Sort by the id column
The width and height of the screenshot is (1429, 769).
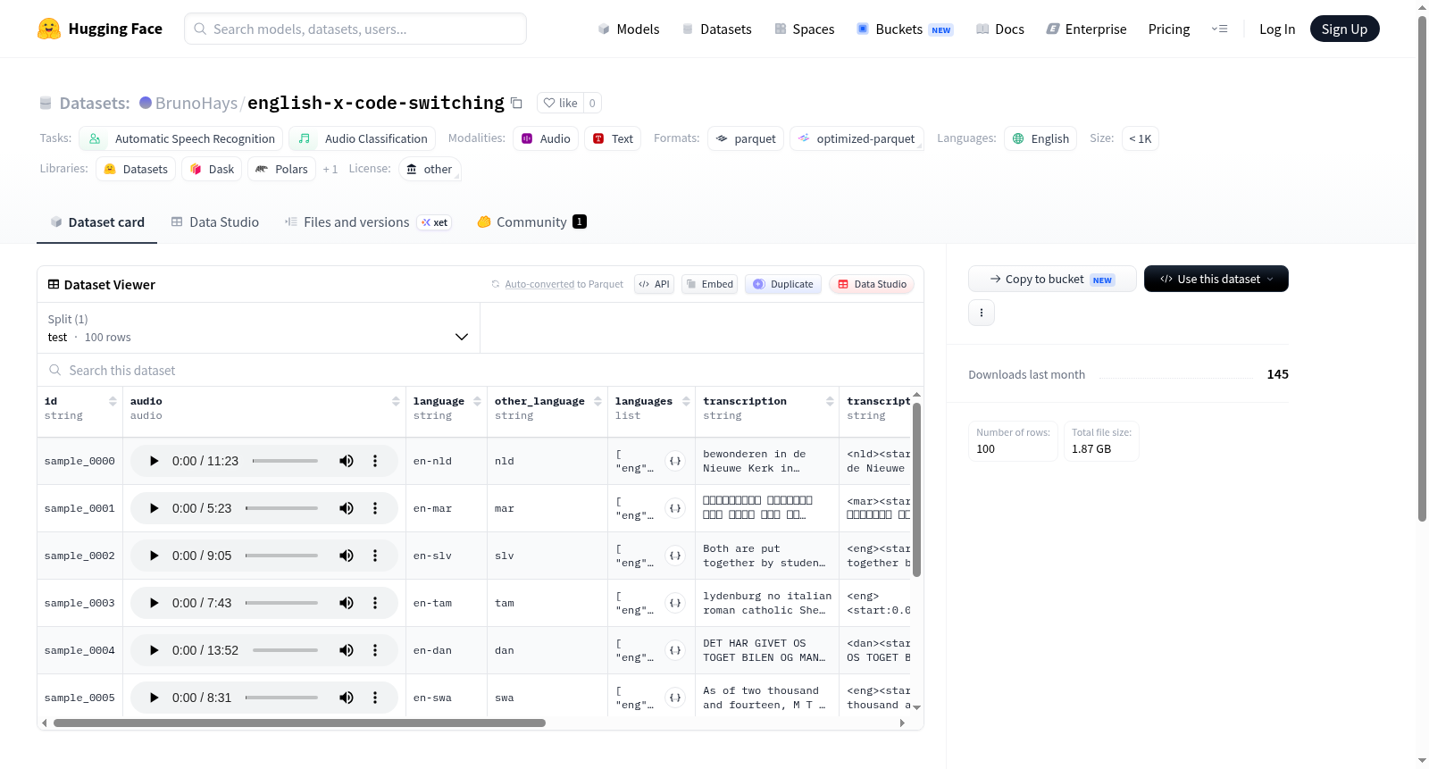[113, 401]
